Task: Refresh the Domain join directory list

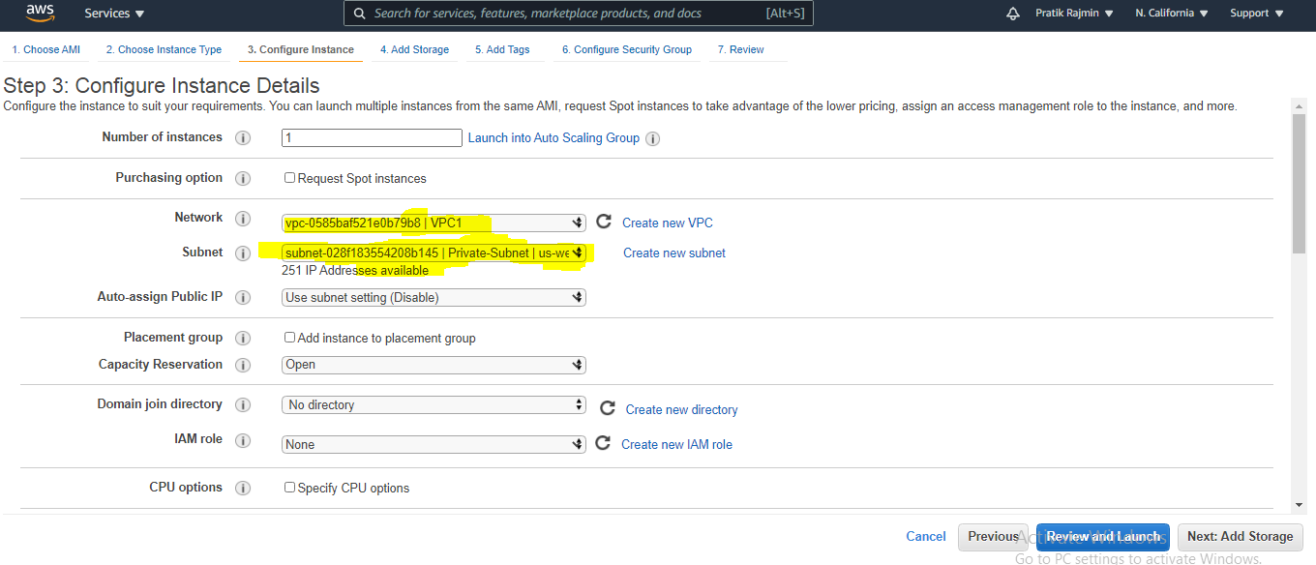Action: click(x=608, y=408)
